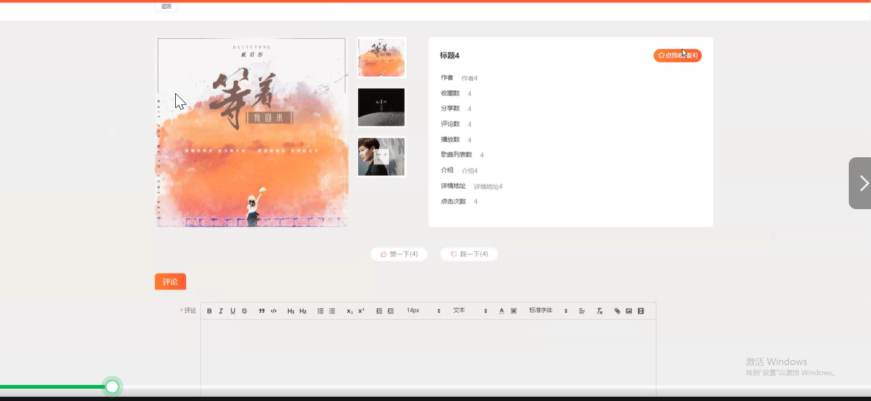Toggle bold formatting in comment editor
Screen dimensions: 871x401
209,311
